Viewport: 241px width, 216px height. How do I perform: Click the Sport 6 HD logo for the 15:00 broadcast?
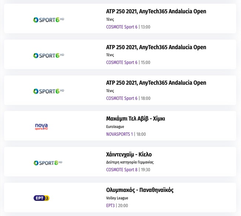[48, 55]
